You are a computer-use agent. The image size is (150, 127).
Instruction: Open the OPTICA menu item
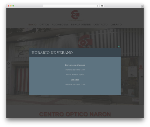(x=44, y=24)
